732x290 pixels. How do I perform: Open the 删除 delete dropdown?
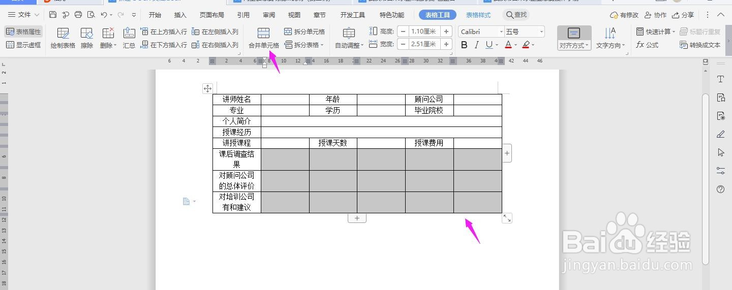[108, 39]
